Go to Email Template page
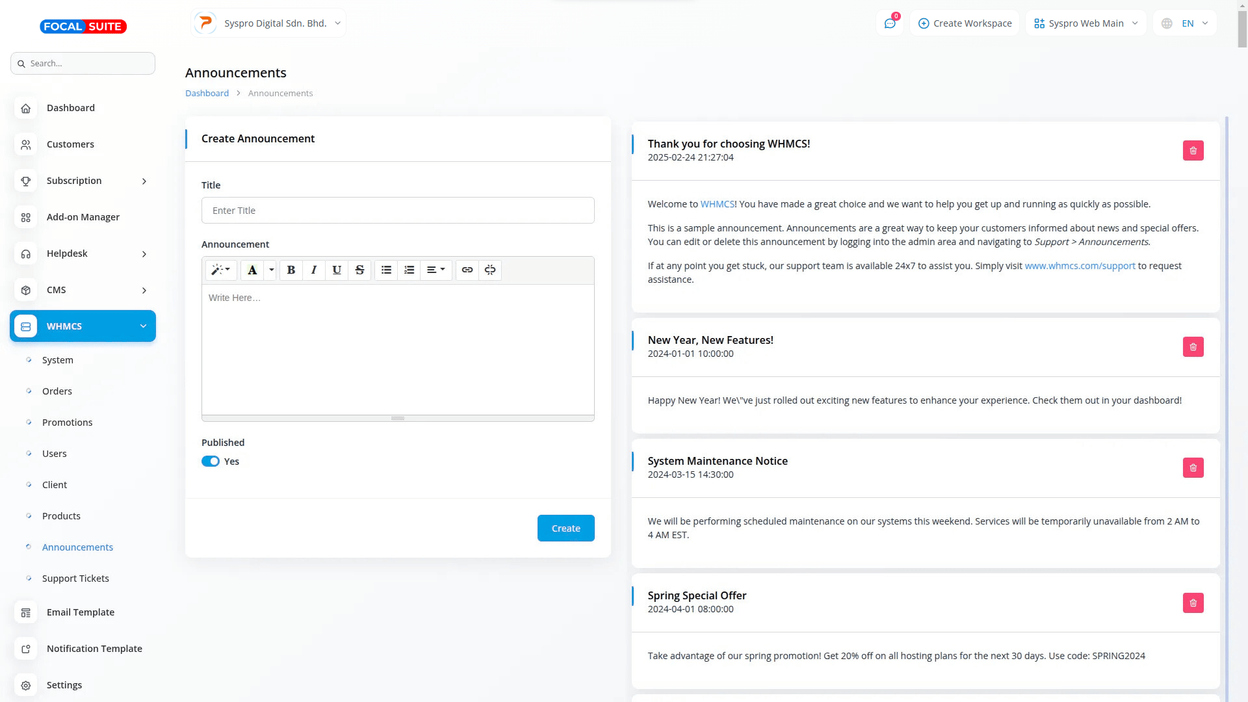The width and height of the screenshot is (1248, 702). (81, 612)
